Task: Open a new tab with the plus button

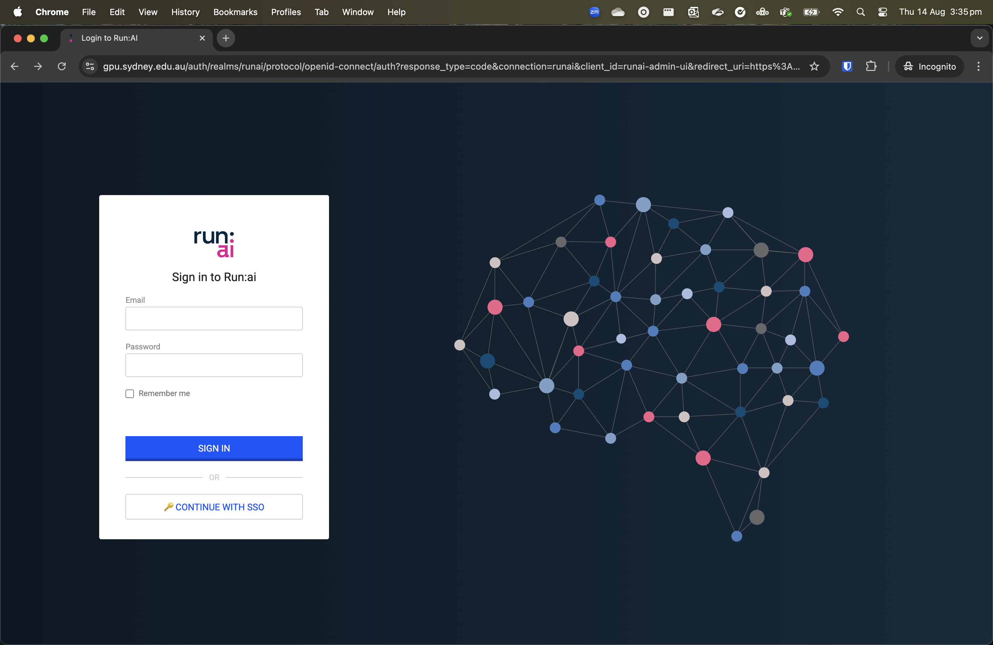Action: [x=225, y=38]
